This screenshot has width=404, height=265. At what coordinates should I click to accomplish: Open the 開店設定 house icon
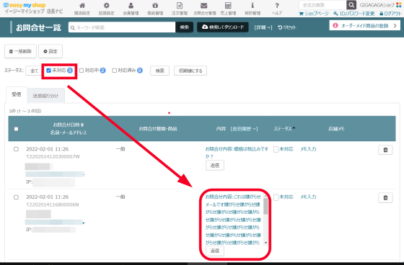tap(82, 6)
